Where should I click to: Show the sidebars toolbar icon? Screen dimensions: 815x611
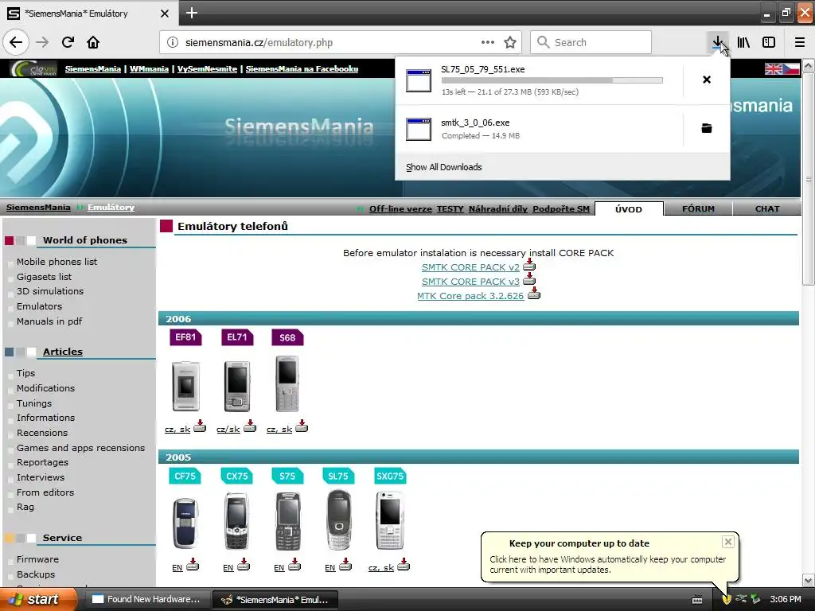769,43
